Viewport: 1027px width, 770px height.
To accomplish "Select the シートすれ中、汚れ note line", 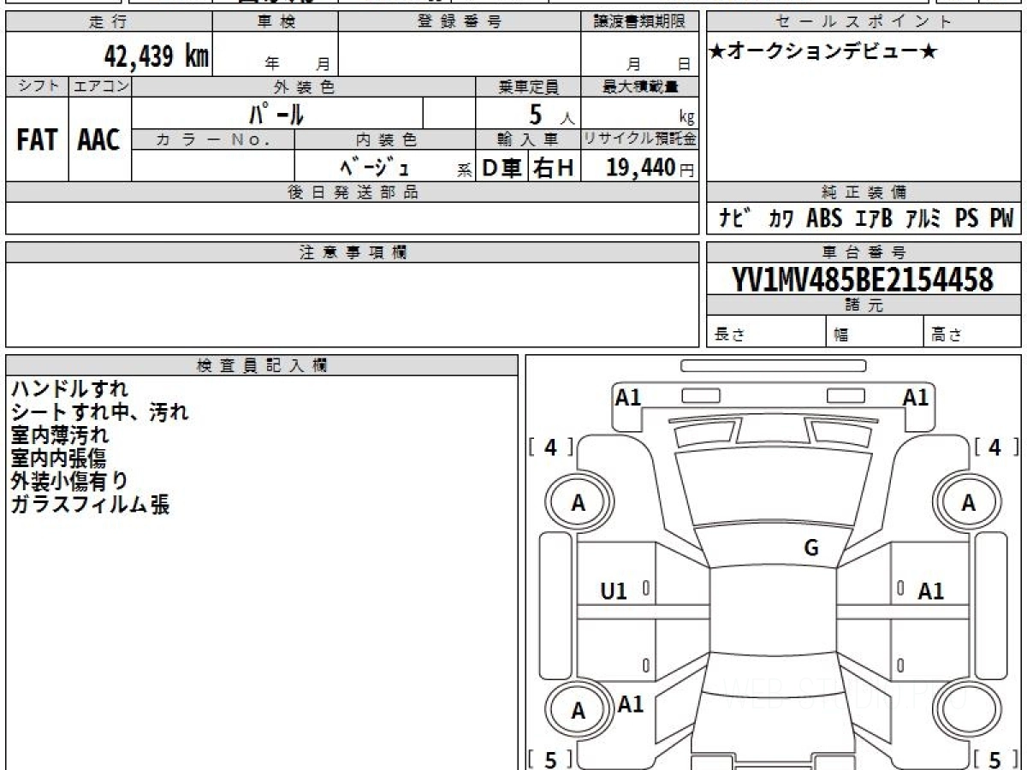I will (x=99, y=412).
